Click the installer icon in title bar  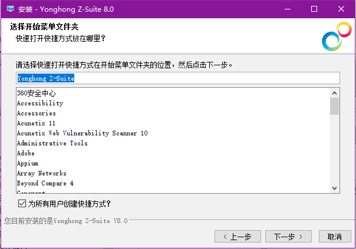pyautogui.click(x=11, y=9)
